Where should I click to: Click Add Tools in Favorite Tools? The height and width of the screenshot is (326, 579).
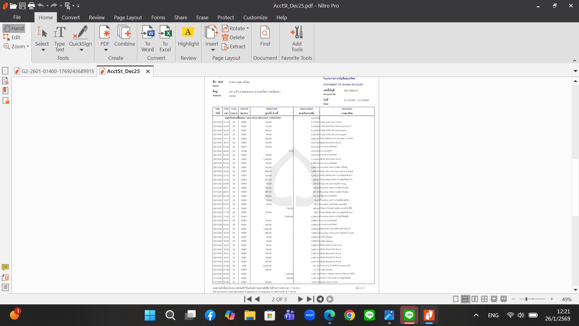297,38
